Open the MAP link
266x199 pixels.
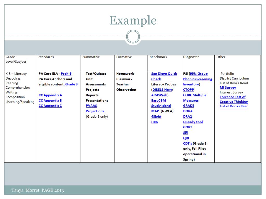click(155, 111)
